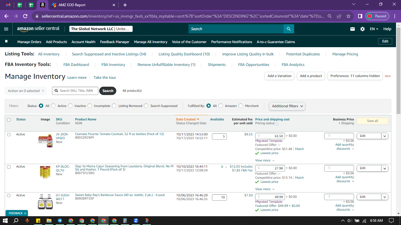Viewport: 401px width, 225px height.
Task: Check the Clamato Picante row checkbox
Action: click(x=9, y=134)
